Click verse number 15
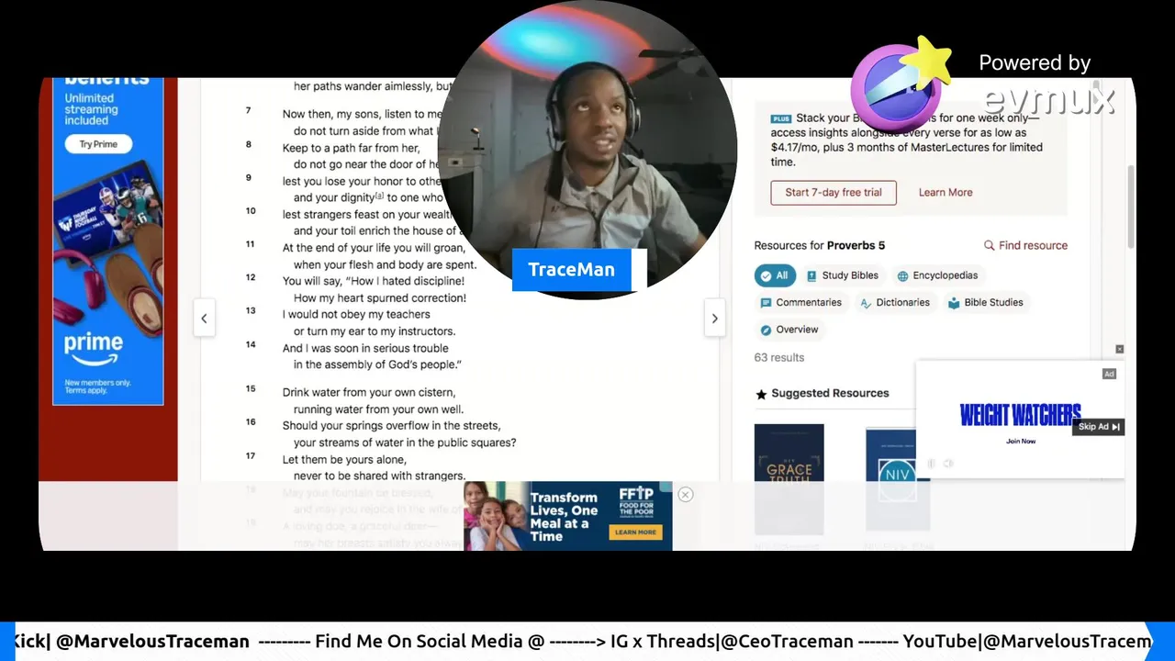The height and width of the screenshot is (661, 1175). [251, 388]
